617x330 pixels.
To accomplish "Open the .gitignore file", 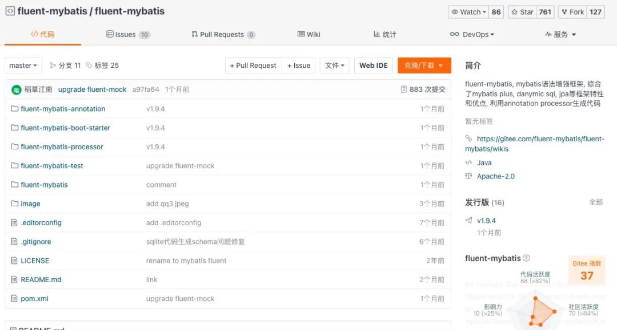I will coord(36,242).
